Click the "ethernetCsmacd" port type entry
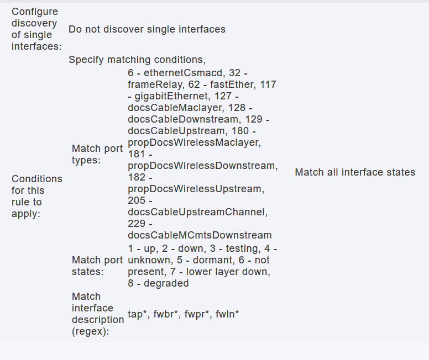 182,73
